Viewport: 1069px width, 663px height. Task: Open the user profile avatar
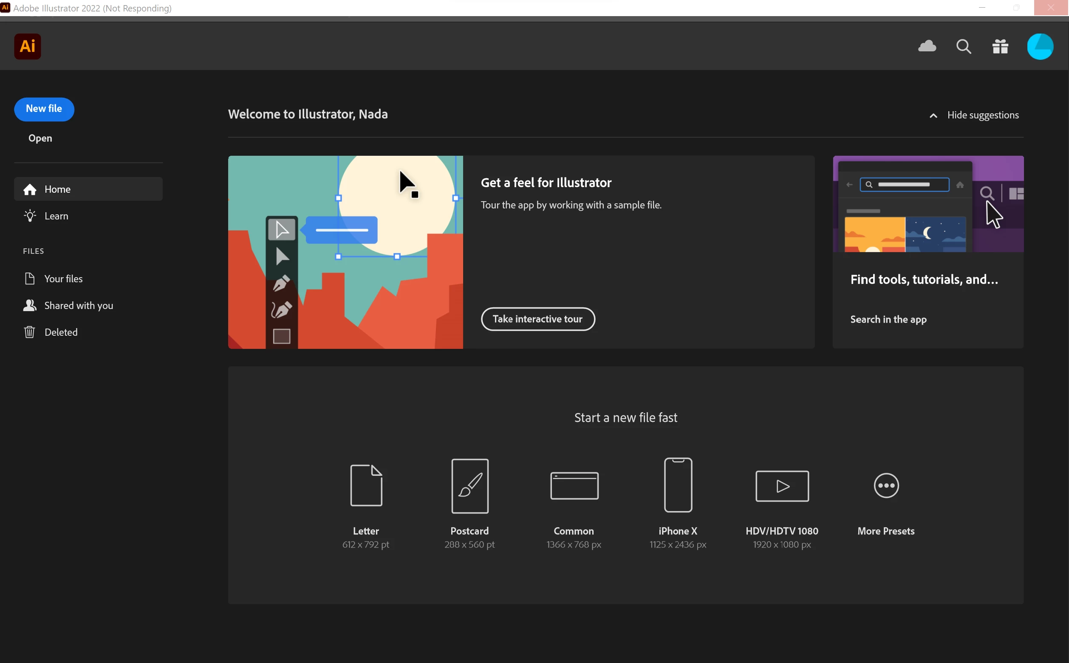pyautogui.click(x=1040, y=47)
